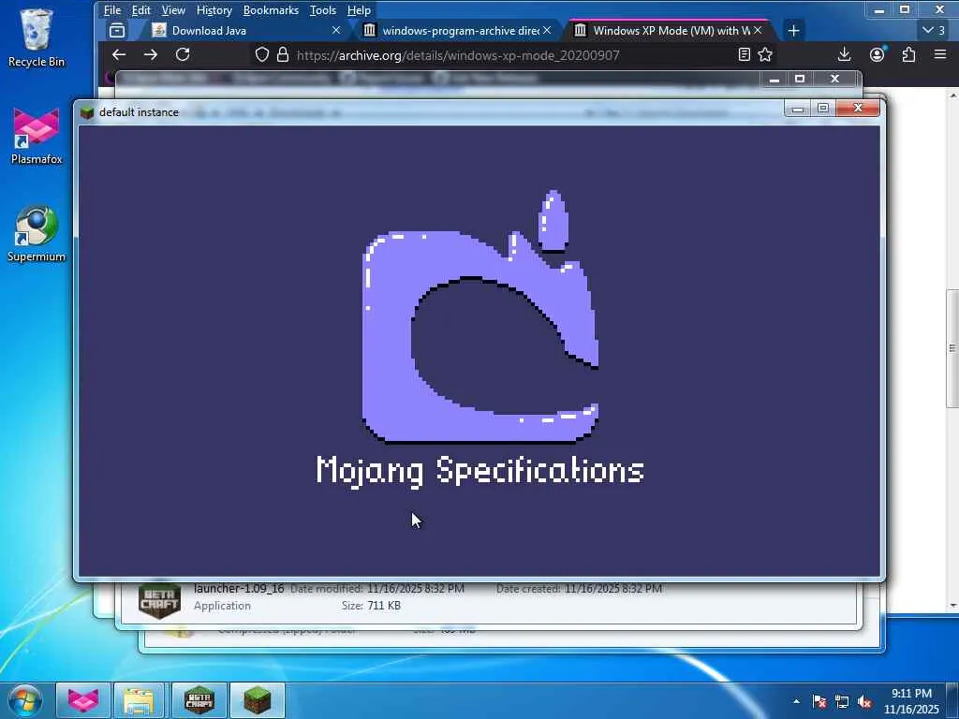Open the browser account icon

click(x=877, y=54)
